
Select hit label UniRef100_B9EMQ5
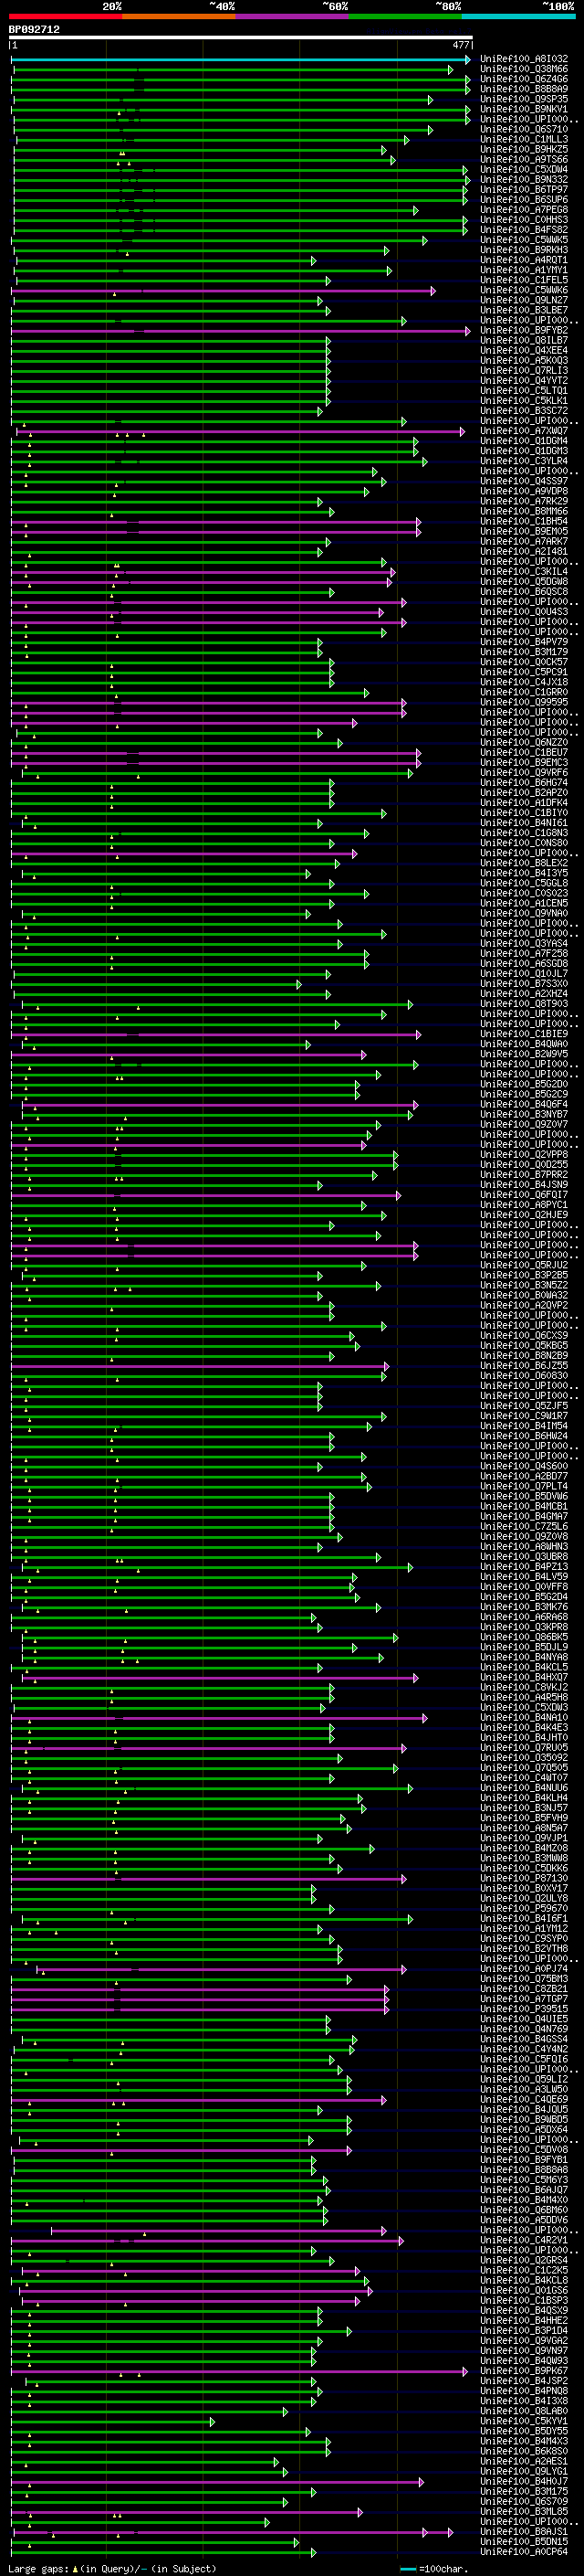tap(524, 532)
